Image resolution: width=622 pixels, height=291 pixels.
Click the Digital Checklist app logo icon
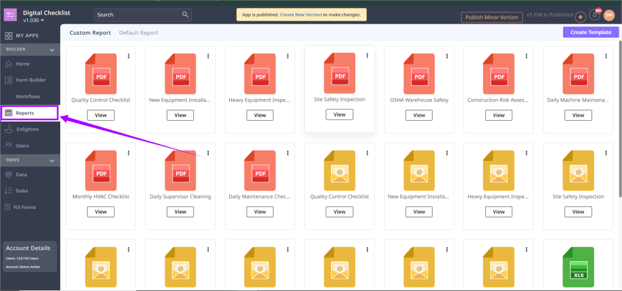click(x=11, y=16)
